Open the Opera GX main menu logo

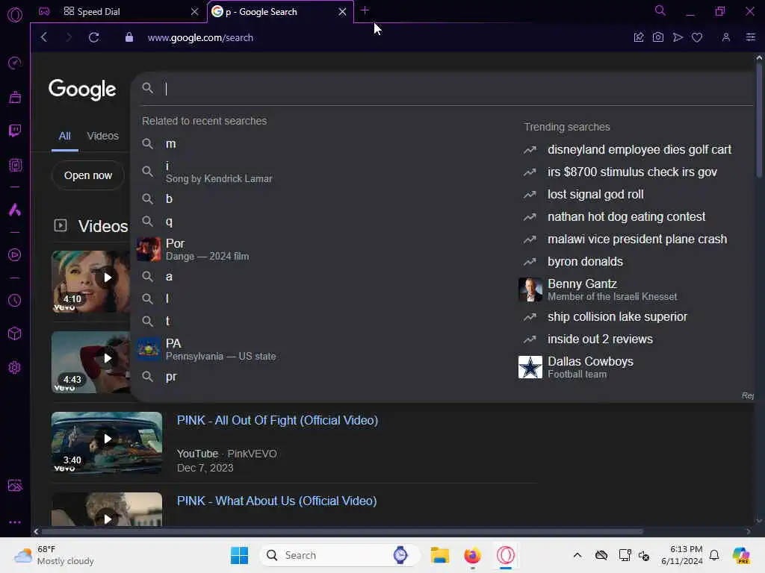15,15
